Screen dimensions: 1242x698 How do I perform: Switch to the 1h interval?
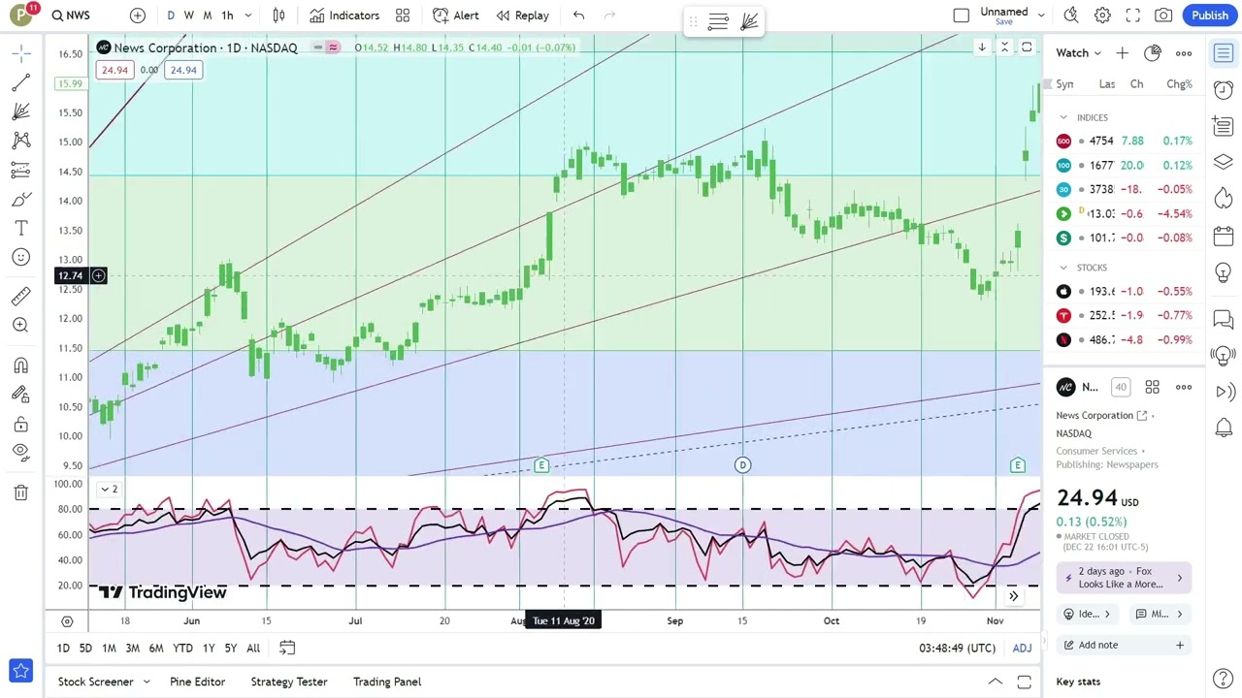tap(227, 16)
